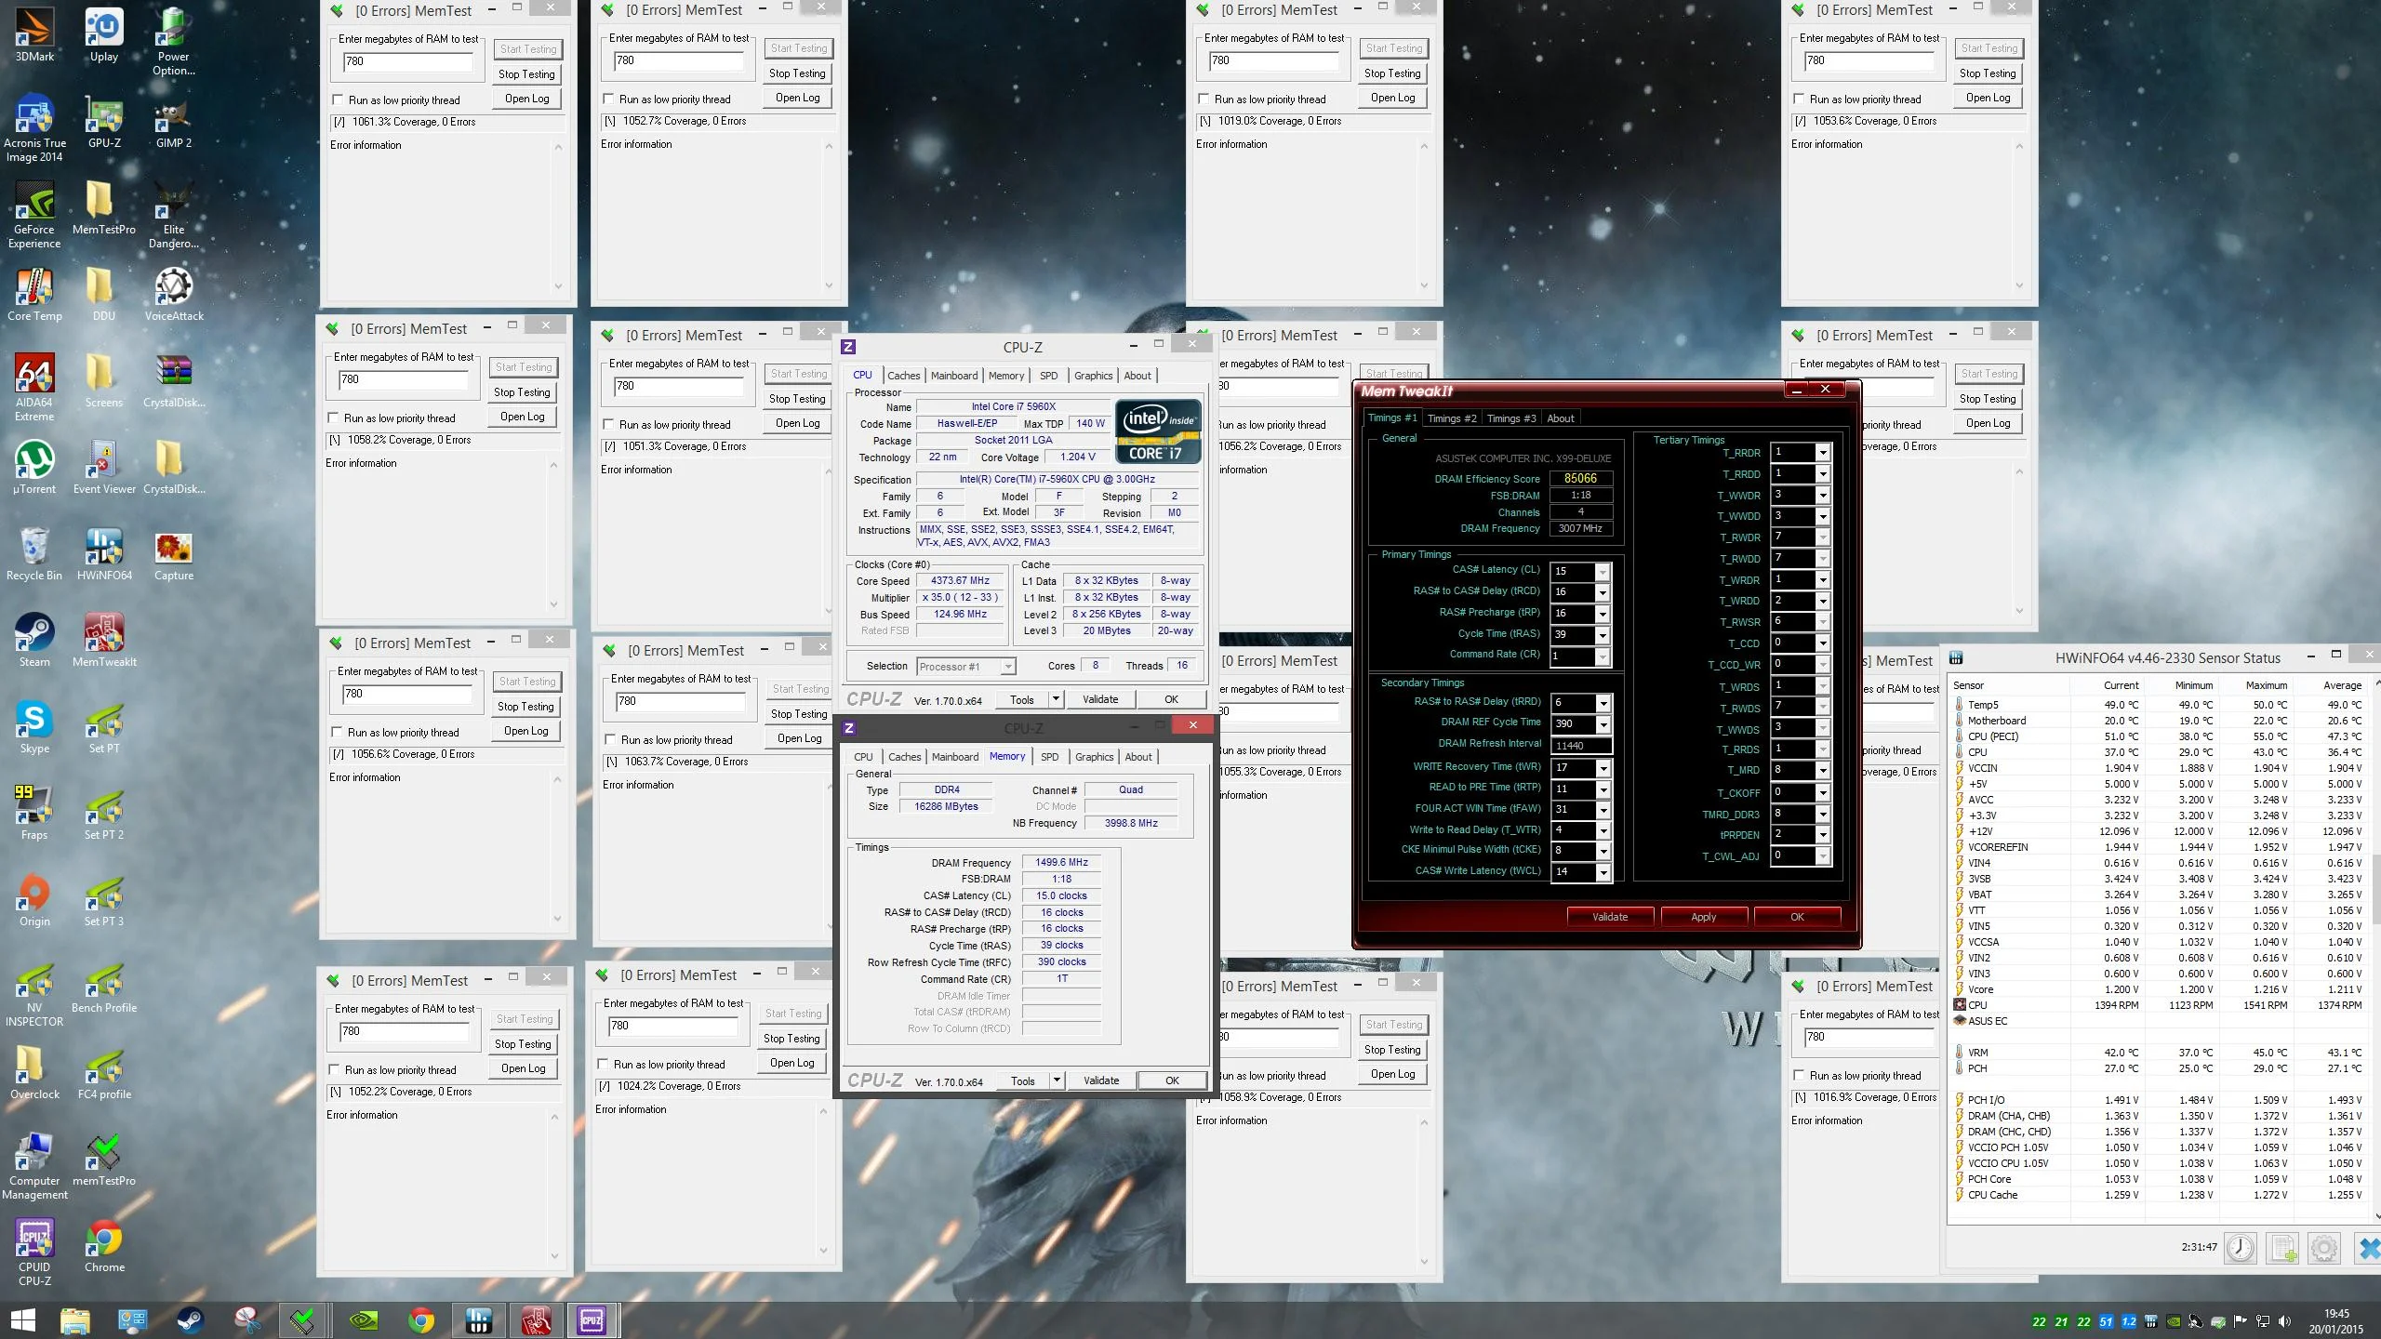Image resolution: width=2381 pixels, height=1339 pixels.
Task: Click Apply button in Mem TweakIt
Action: (x=1704, y=917)
